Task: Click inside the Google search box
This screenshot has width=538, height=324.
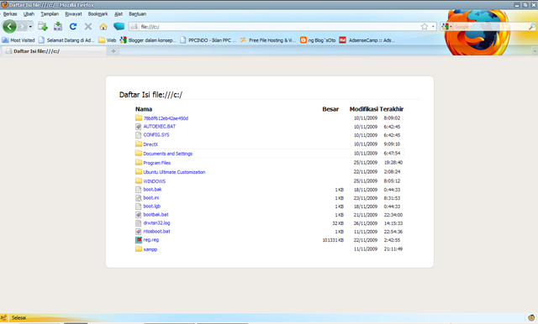Action: pyautogui.click(x=491, y=27)
